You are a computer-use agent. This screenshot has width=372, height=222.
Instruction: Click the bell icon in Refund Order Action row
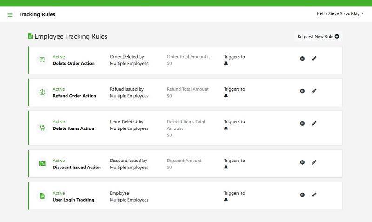[226, 96]
